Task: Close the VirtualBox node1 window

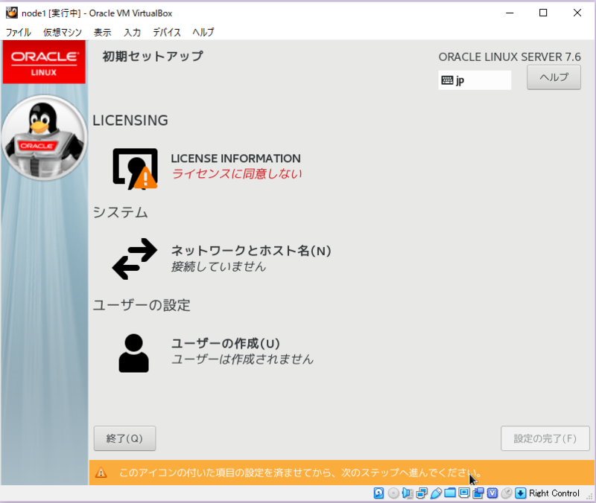Action: [577, 13]
